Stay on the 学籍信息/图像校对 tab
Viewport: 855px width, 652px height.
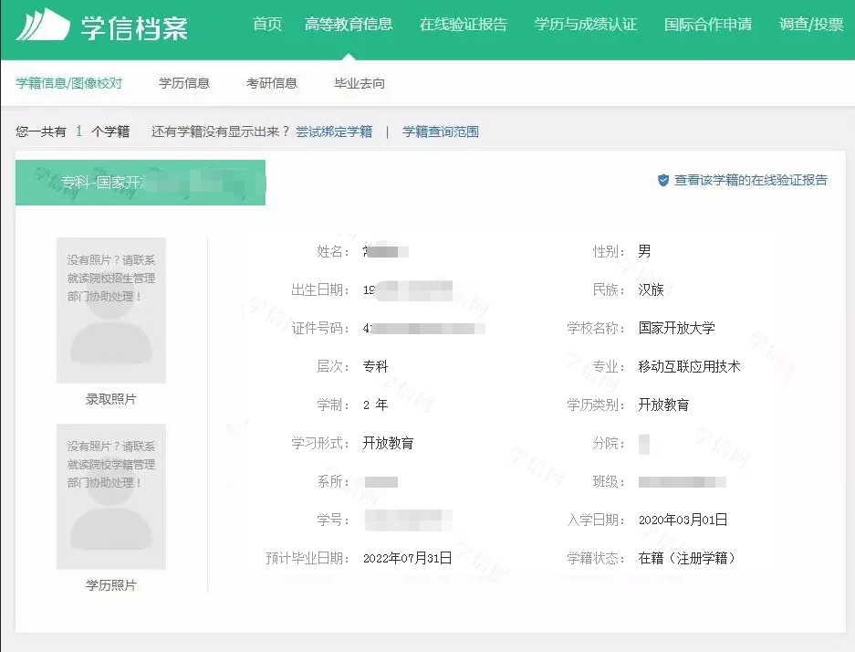coord(68,83)
